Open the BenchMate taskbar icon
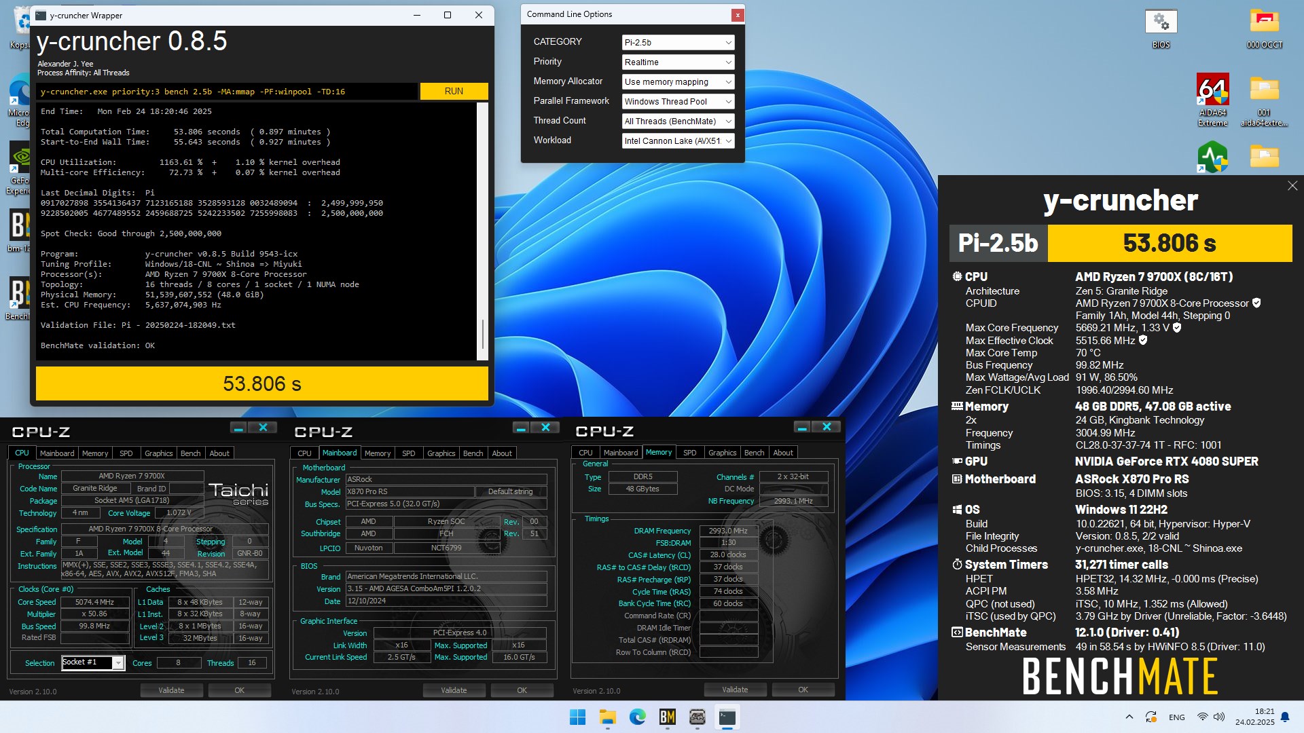 667,717
